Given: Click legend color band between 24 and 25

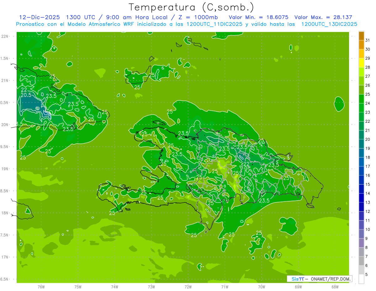Looking at the screenshot, I should click(x=361, y=99).
